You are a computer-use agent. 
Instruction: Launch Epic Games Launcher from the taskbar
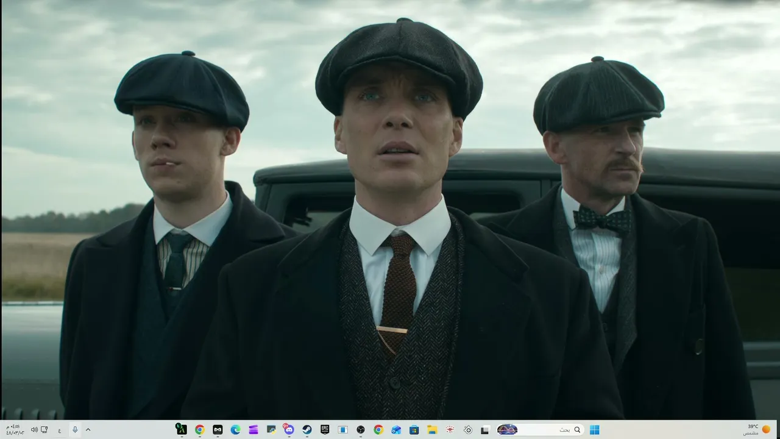pyautogui.click(x=325, y=430)
